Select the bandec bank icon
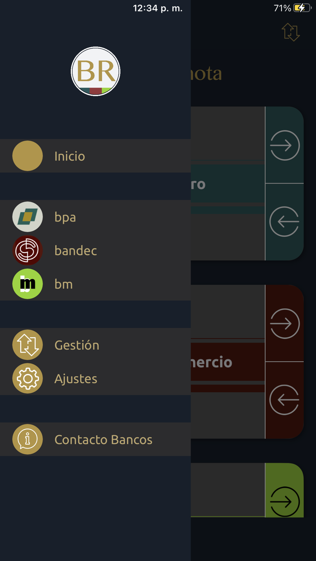This screenshot has height=561, width=316. click(27, 250)
